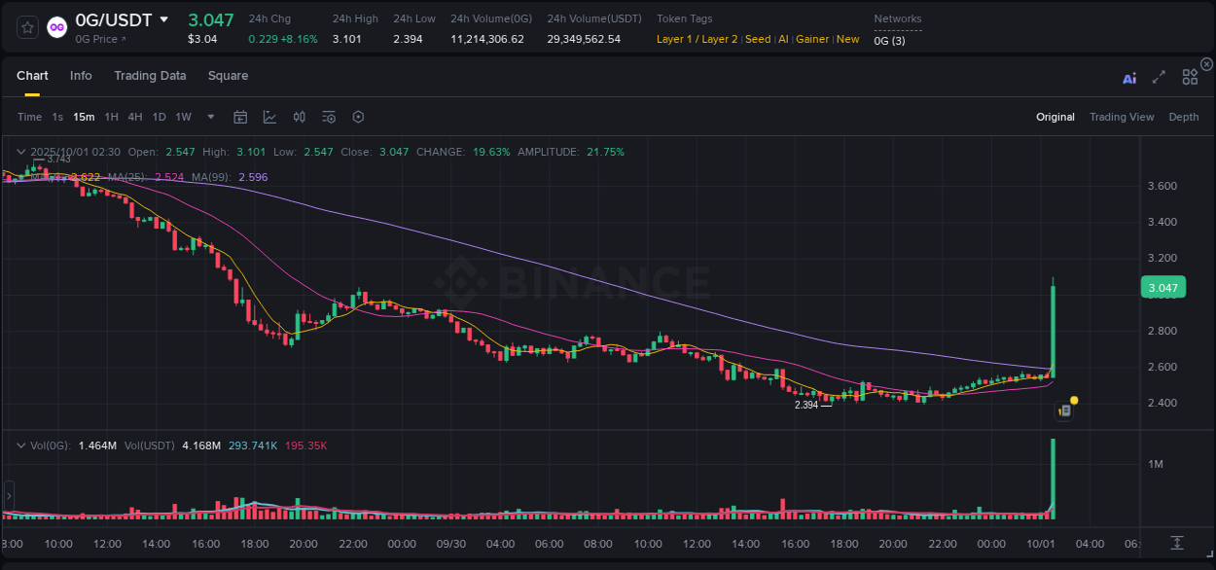
Task: Click the 0G Price link under the pair name
Action: tap(97, 39)
